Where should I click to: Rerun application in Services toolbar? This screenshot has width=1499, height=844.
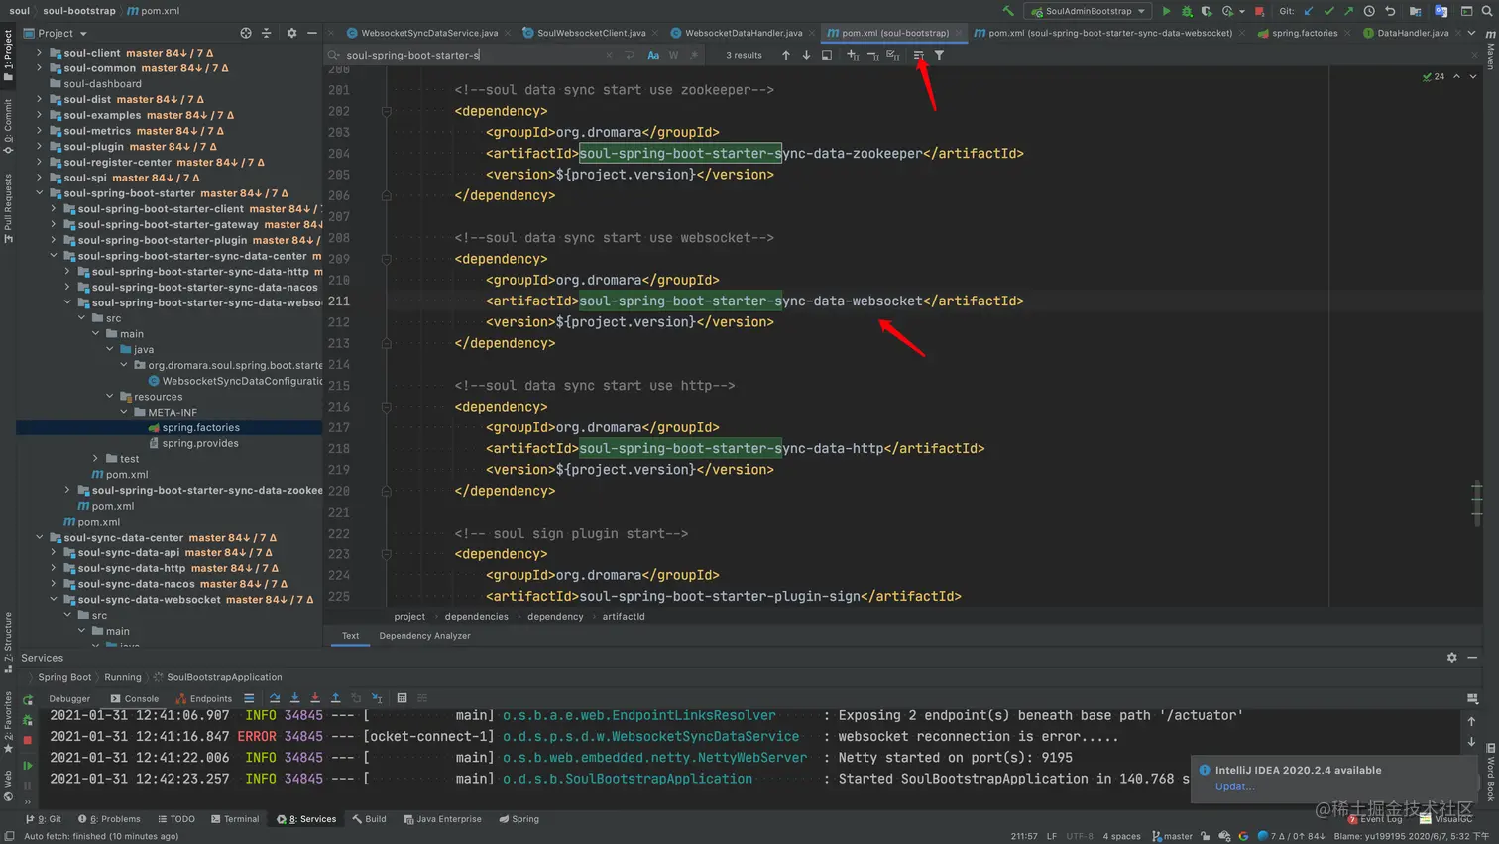coord(28,699)
